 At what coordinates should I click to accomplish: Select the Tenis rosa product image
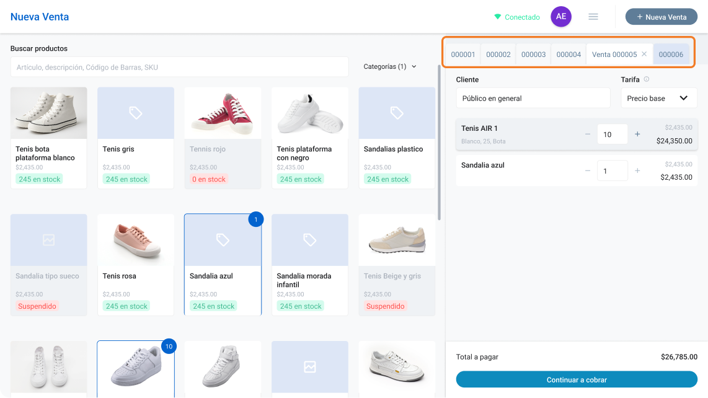click(135, 240)
